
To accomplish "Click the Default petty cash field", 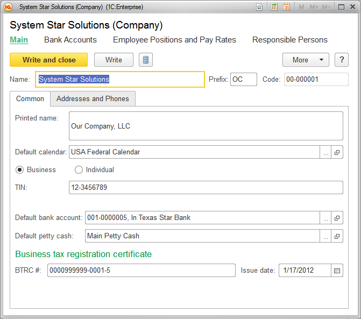I will click(x=202, y=236).
